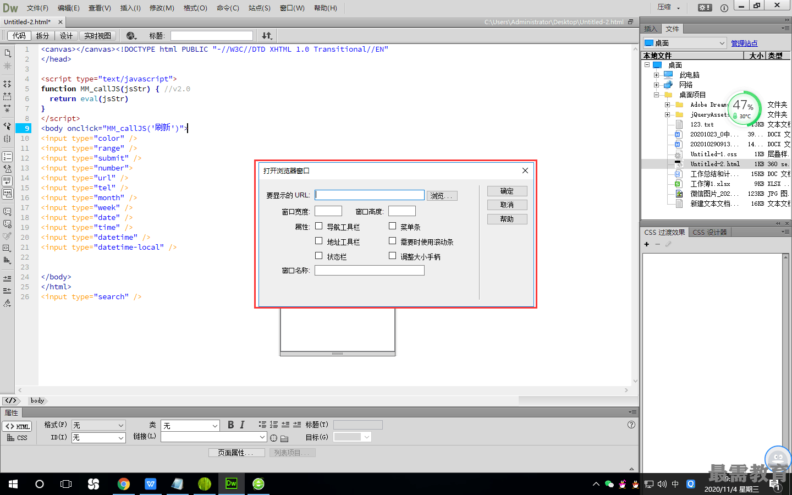
Task: Check the 需要时使用滚动条 checkbox
Action: tap(392, 241)
